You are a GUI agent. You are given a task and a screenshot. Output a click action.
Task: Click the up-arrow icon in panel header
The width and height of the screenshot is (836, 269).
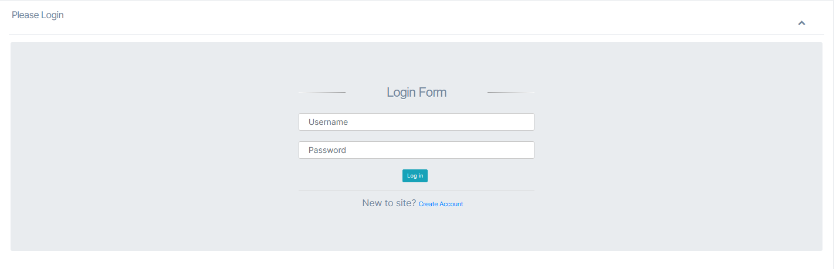tap(801, 23)
